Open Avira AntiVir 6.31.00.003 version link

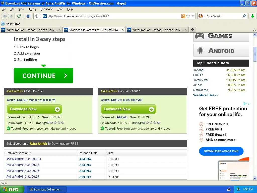24,159
